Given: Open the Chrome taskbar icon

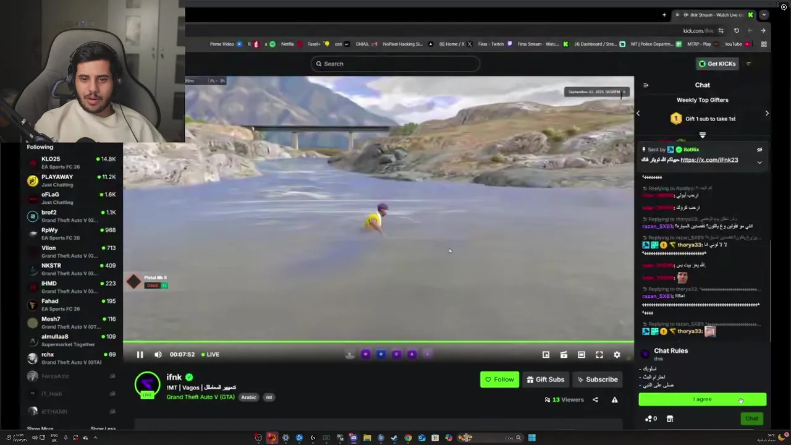Looking at the screenshot, I should coord(408,438).
